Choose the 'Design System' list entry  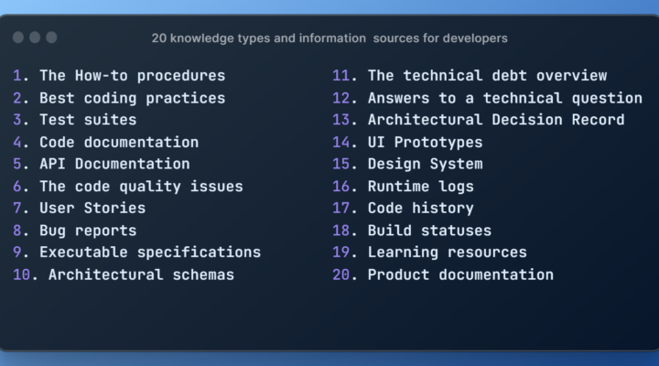tap(425, 164)
